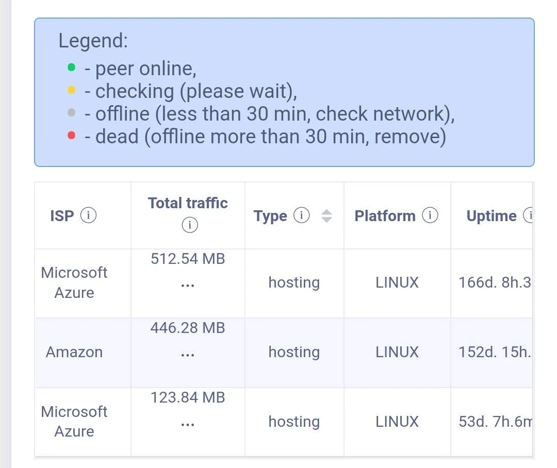Click the 446.28 MB traffic value
557x468 pixels.
188,328
